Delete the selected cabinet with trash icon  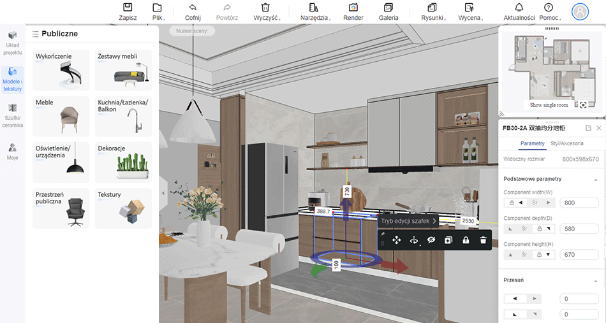click(x=484, y=240)
